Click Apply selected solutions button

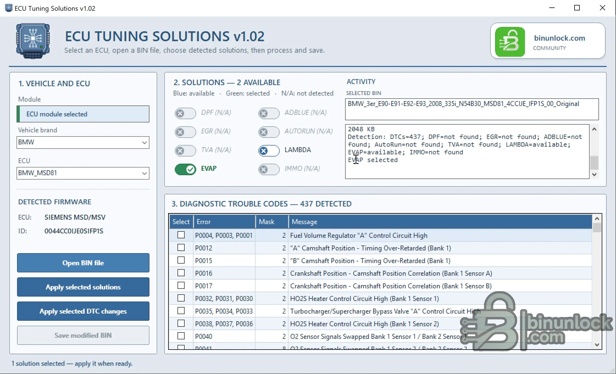83,287
